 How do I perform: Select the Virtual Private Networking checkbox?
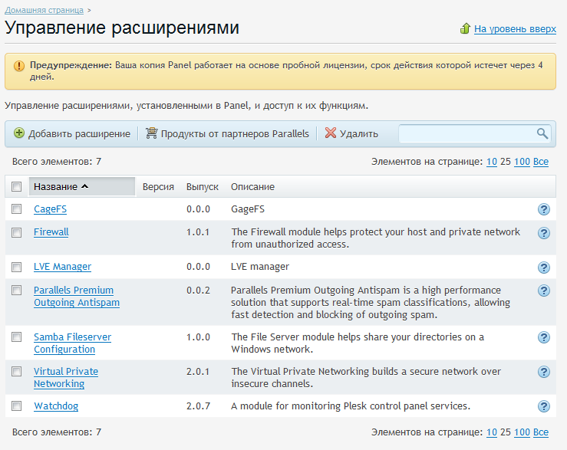coord(16,372)
